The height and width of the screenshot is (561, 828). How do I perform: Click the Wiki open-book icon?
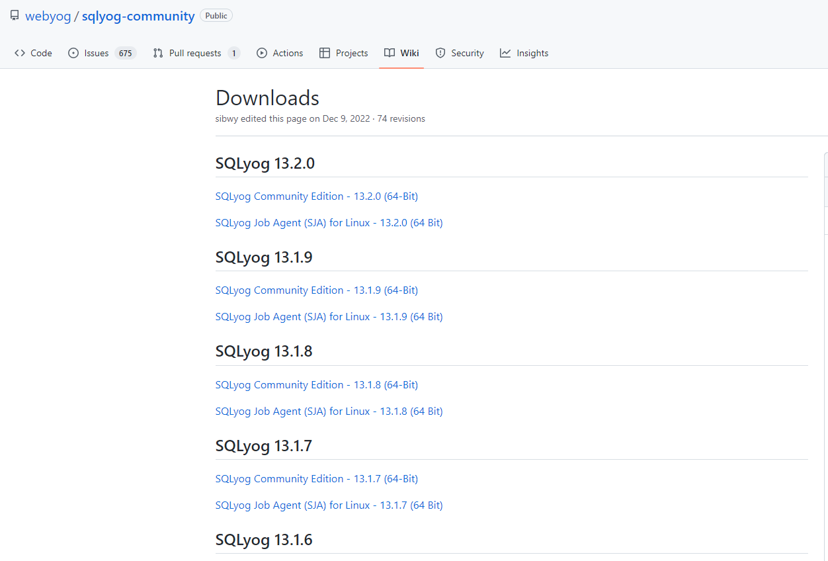click(x=390, y=53)
